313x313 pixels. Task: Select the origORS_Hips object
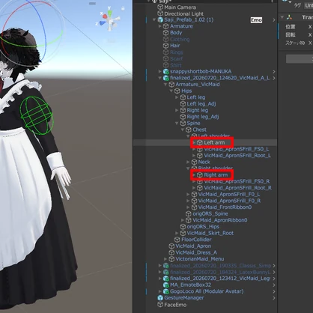click(203, 227)
